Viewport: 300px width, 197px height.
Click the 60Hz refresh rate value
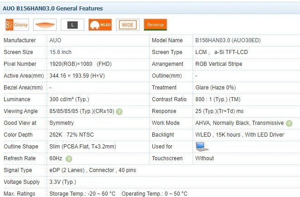coord(56,158)
